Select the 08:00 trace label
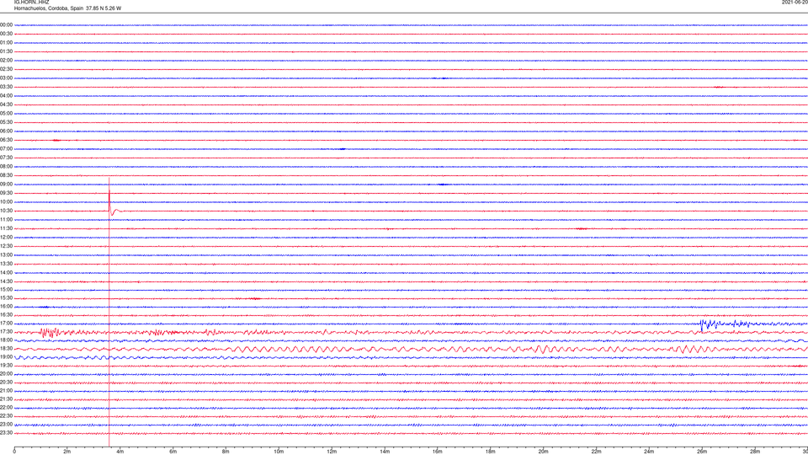This screenshot has width=808, height=455. click(6, 167)
